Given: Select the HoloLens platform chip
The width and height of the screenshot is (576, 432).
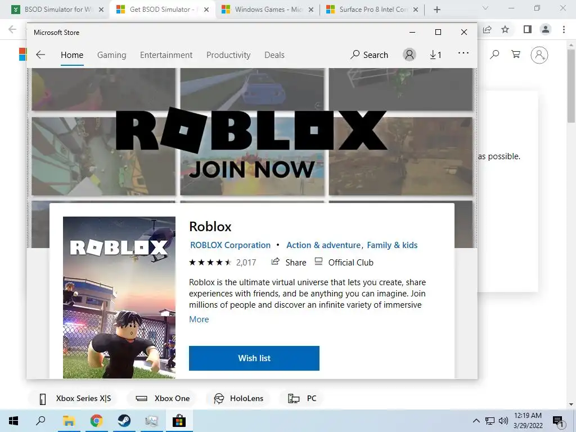Looking at the screenshot, I should [x=238, y=399].
